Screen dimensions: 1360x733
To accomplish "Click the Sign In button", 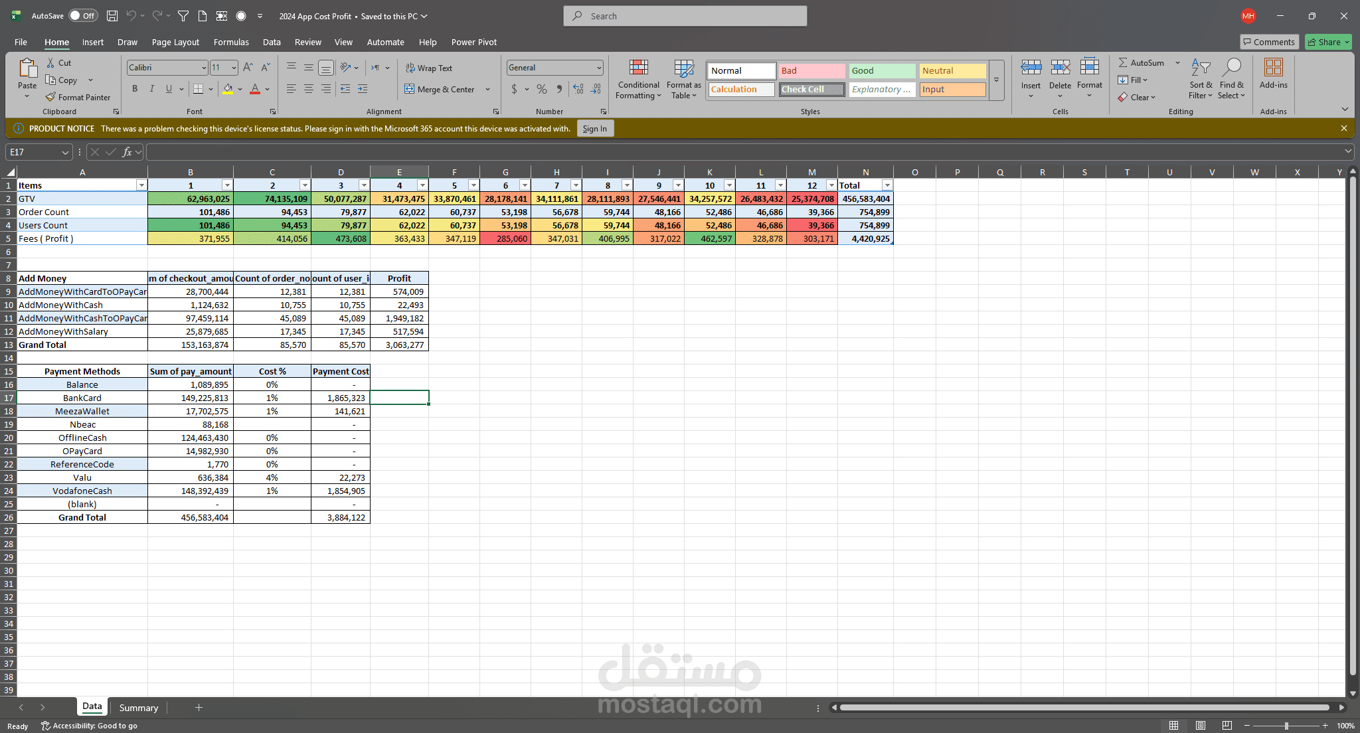I will tap(595, 129).
